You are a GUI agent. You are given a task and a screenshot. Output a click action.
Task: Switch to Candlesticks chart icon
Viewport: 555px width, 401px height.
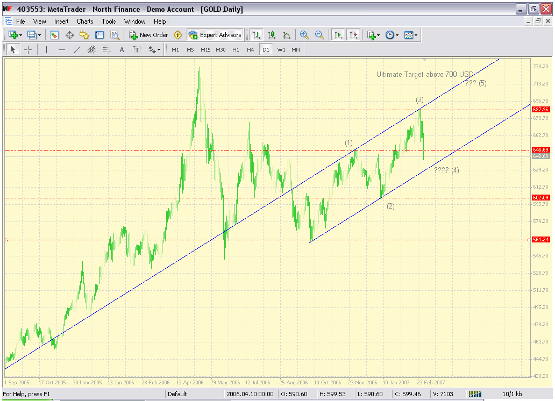tap(272, 35)
